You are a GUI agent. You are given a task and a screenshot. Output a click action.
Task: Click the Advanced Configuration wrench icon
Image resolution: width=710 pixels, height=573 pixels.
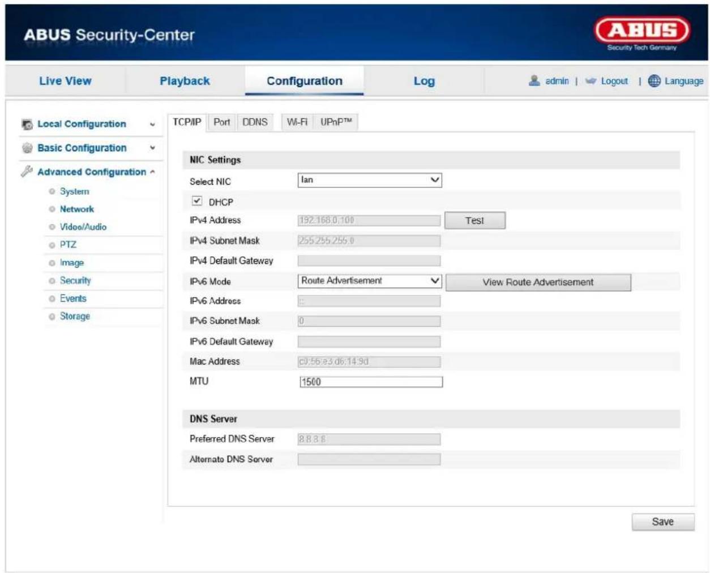click(26, 171)
